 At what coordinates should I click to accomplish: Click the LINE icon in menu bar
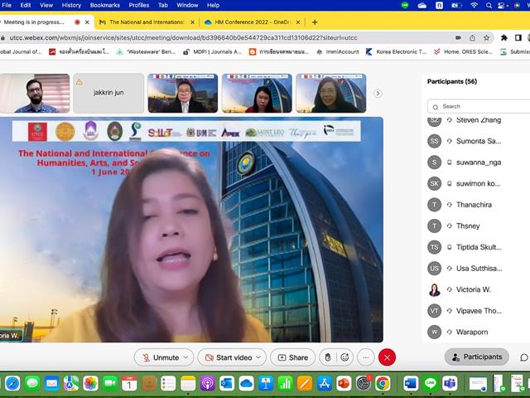pos(405,5)
